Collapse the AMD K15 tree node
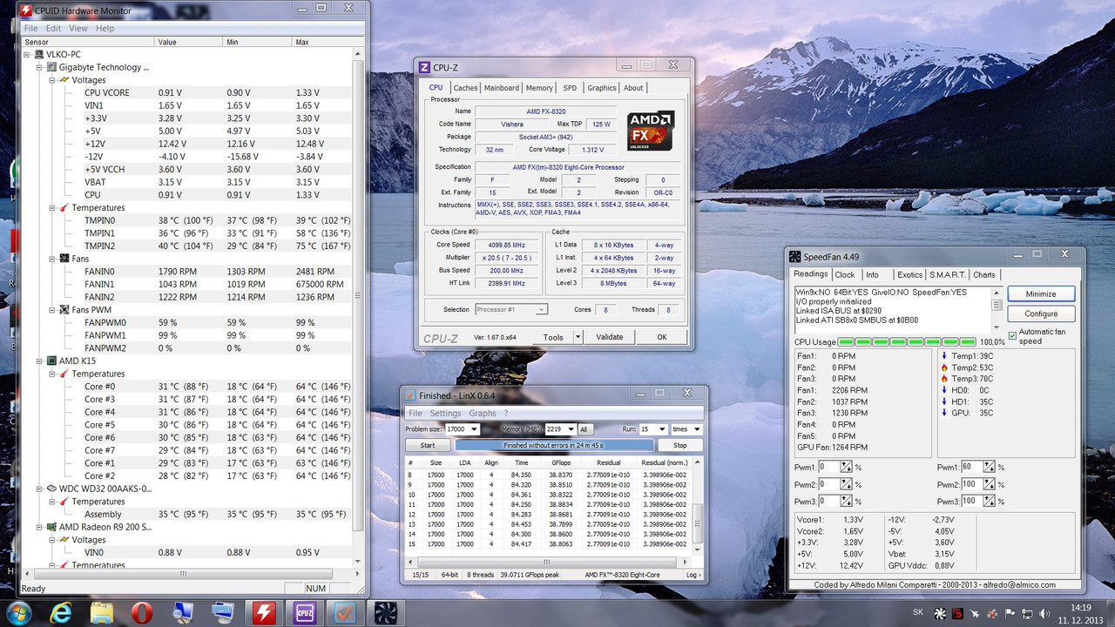The height and width of the screenshot is (627, 1115). [x=39, y=361]
